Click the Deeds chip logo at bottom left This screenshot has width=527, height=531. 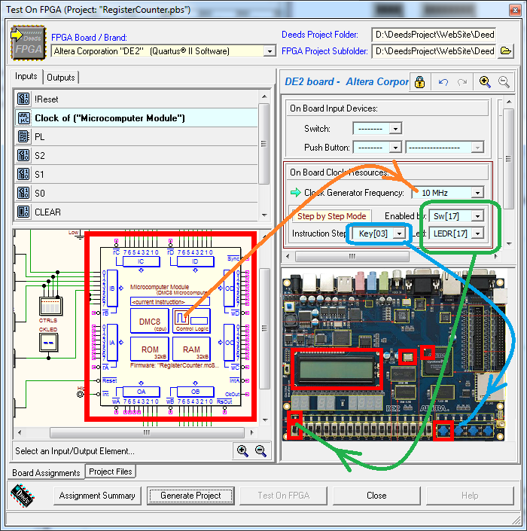click(x=23, y=496)
